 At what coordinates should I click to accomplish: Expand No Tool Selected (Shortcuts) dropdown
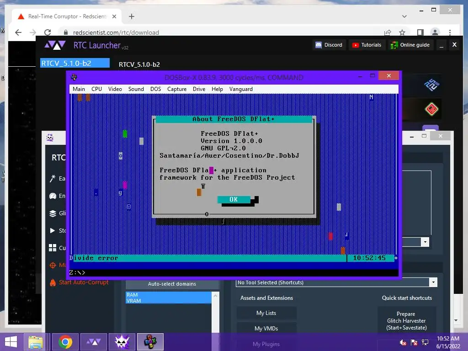[433, 282]
